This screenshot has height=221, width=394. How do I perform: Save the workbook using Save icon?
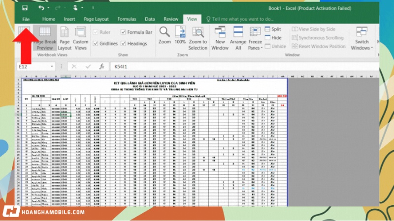tap(25, 8)
